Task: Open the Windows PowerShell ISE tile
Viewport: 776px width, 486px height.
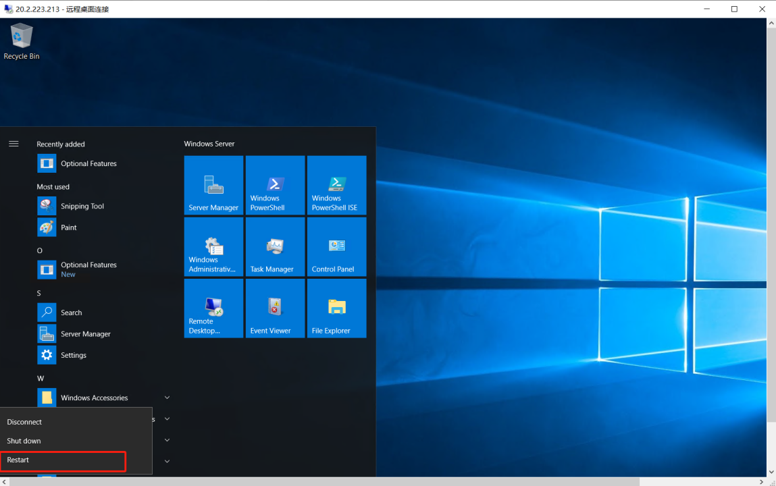Action: tap(336, 185)
